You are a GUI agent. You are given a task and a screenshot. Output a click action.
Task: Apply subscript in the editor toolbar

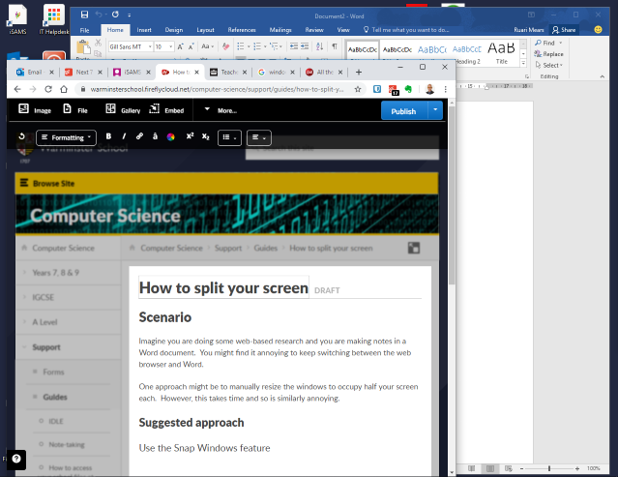tap(205, 137)
